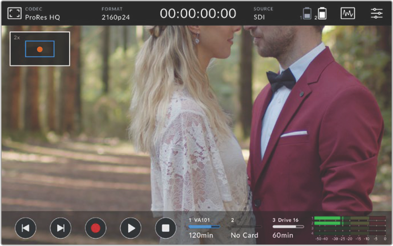Viewport: 393px width, 246px height.
Task: Tap the monitor overlays icon
Action: [x=14, y=14]
